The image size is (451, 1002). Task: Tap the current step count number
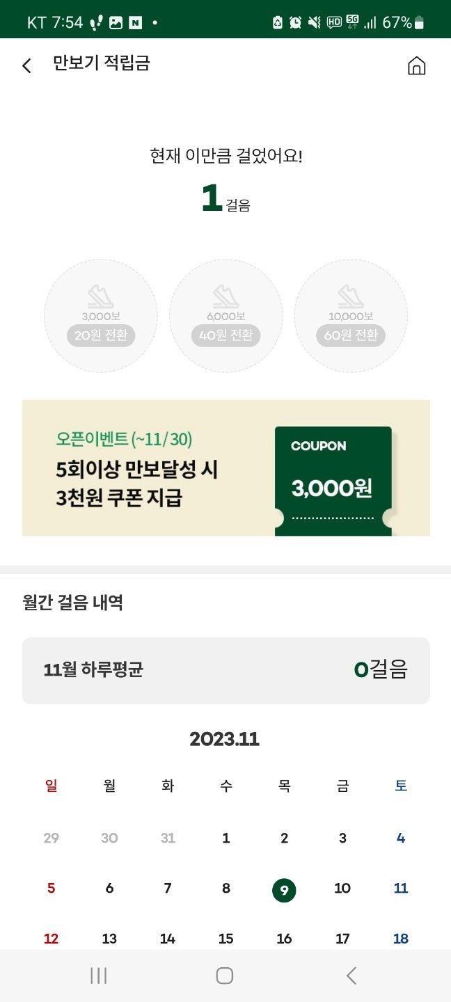(x=212, y=198)
